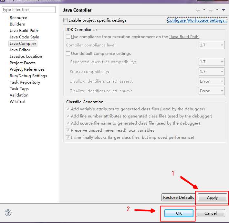
Task: Open the back history dropdown arrow
Action: [x=204, y=10]
